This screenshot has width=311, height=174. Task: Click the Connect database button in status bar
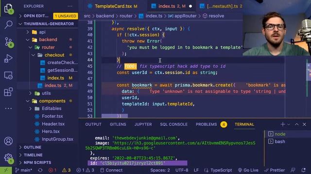pyautogui.click(x=111, y=170)
